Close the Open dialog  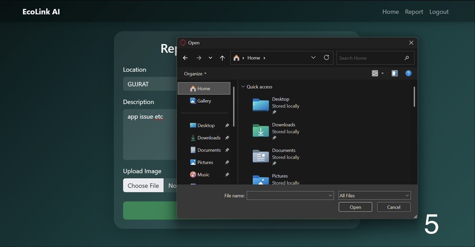click(411, 42)
